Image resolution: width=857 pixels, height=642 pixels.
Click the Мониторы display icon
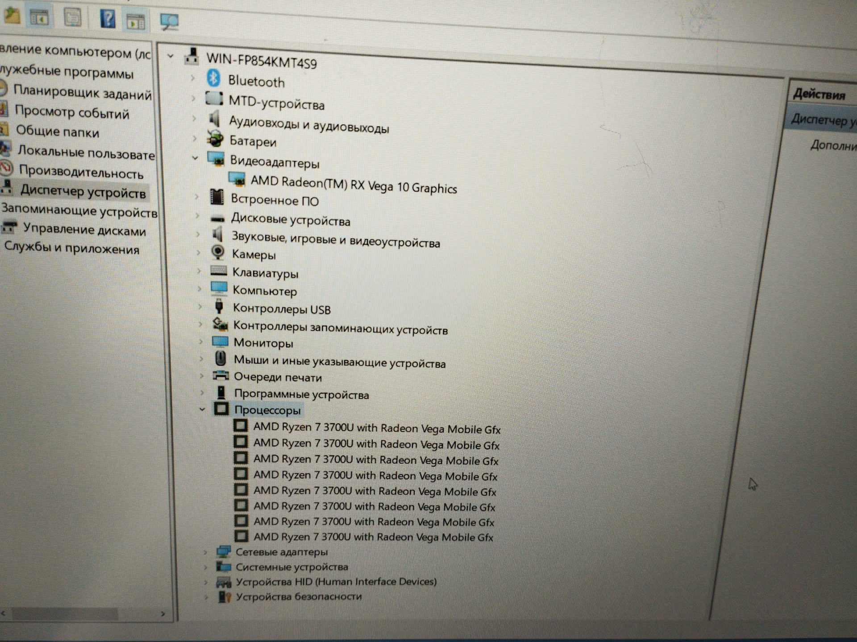[x=220, y=342]
